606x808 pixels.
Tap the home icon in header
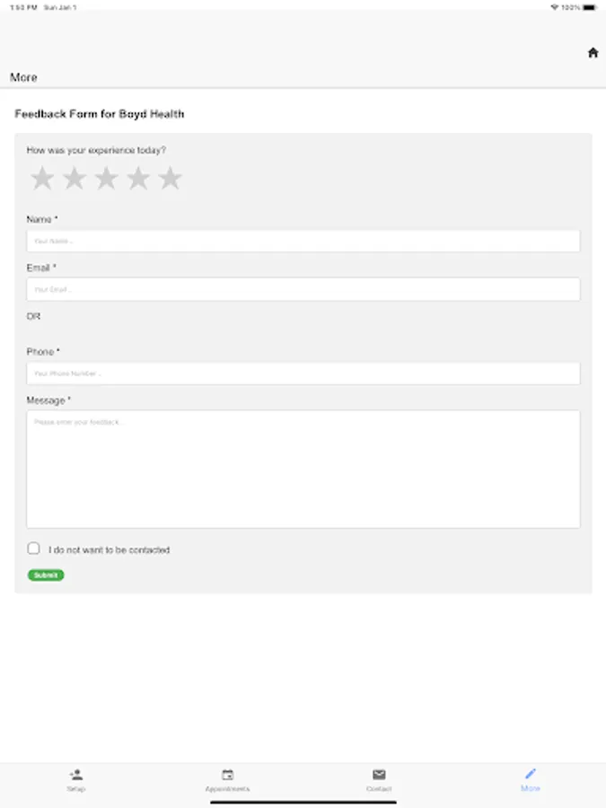(x=593, y=53)
